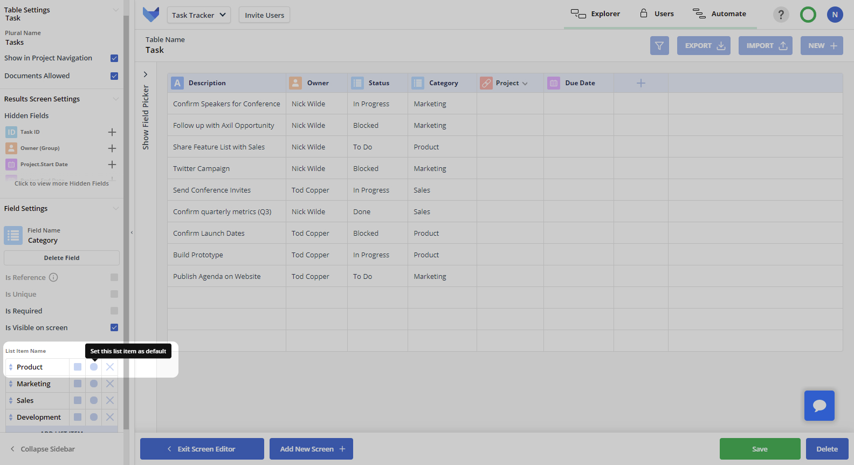Add new column with plus icon
This screenshot has height=465, width=854.
point(641,83)
